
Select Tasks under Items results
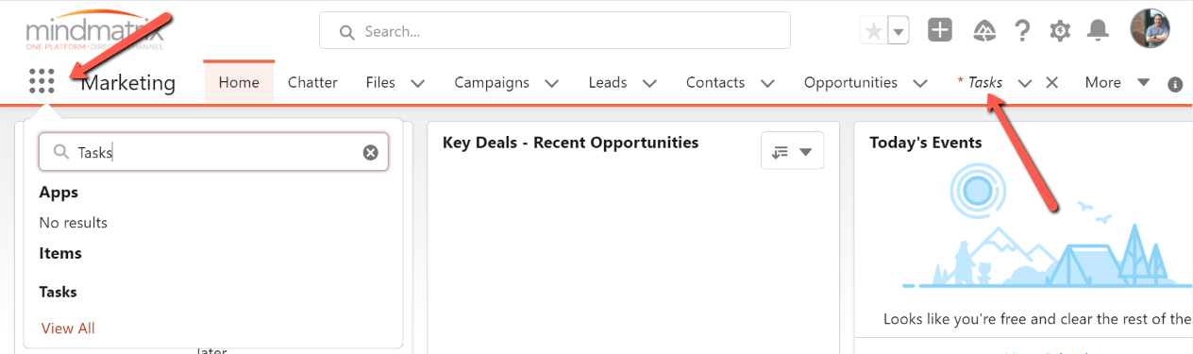tap(59, 292)
